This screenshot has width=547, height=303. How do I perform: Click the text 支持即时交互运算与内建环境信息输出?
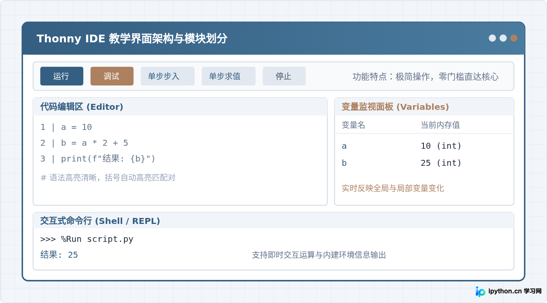(x=319, y=255)
